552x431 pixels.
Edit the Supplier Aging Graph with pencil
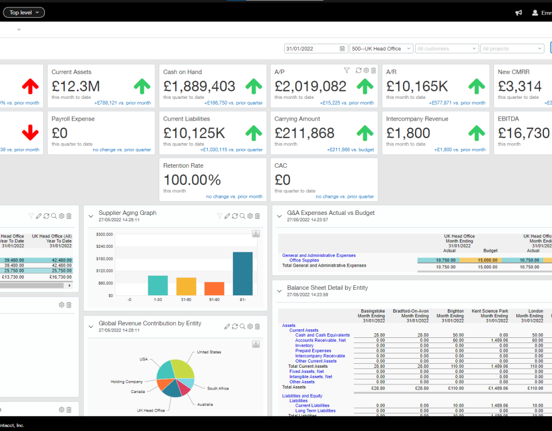(x=228, y=216)
